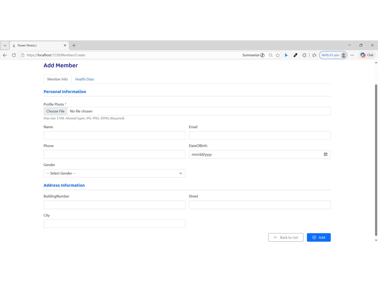Click the DateOfBirth date field
This screenshot has width=378, height=283.
(x=260, y=154)
